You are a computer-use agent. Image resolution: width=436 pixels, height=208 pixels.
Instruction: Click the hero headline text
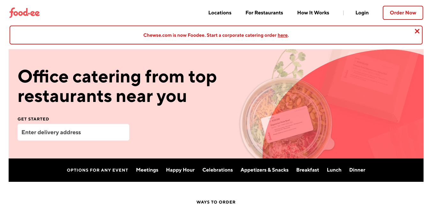pyautogui.click(x=117, y=86)
